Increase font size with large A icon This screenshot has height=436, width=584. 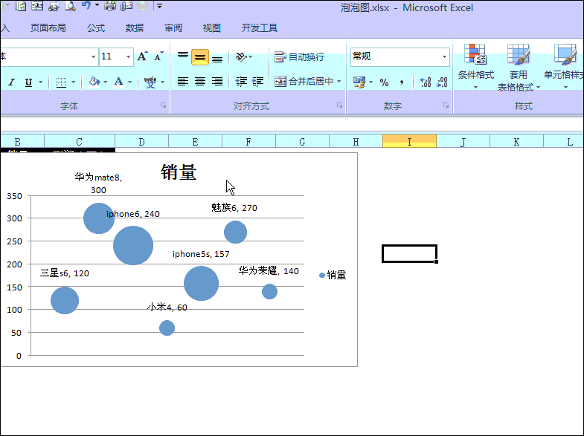pos(143,56)
